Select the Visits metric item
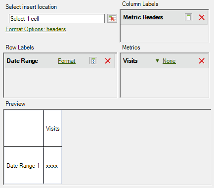This screenshot has height=188, width=214. (165, 61)
